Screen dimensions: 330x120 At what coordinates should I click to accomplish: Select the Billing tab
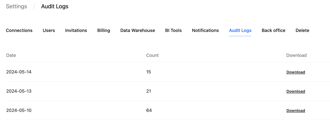pos(104,31)
